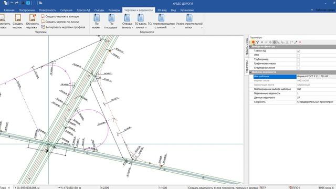Switch to the Главная ribbon tab
Image resolution: width=336 pixels, height=189 pixels.
9,10
